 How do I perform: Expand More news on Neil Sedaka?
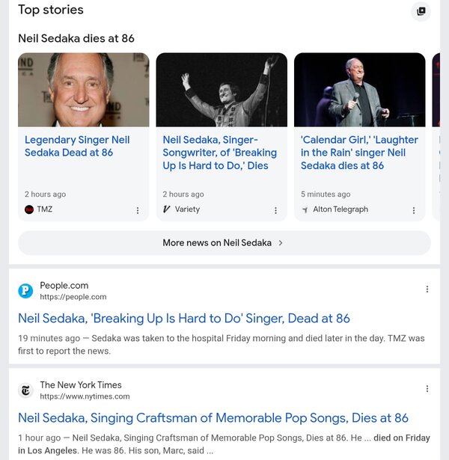coord(224,242)
